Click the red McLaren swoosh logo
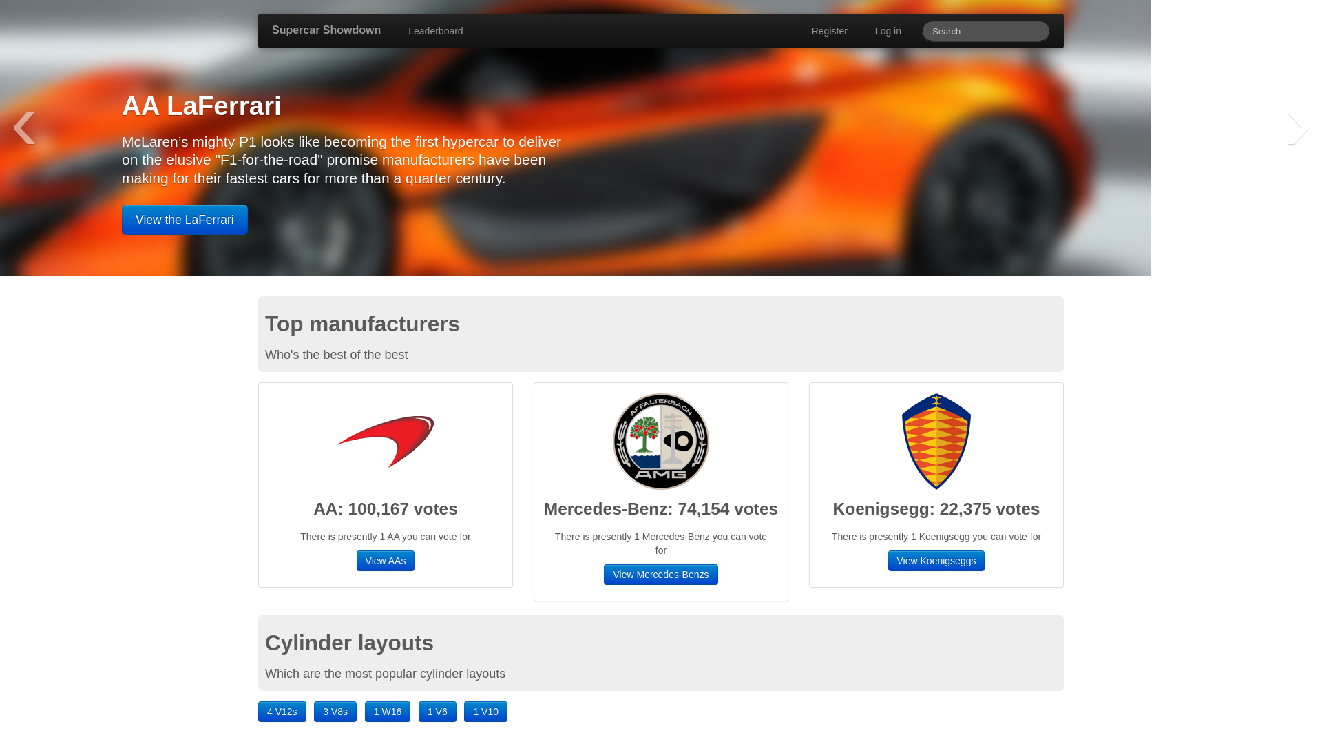The image size is (1322, 744). pyautogui.click(x=386, y=442)
